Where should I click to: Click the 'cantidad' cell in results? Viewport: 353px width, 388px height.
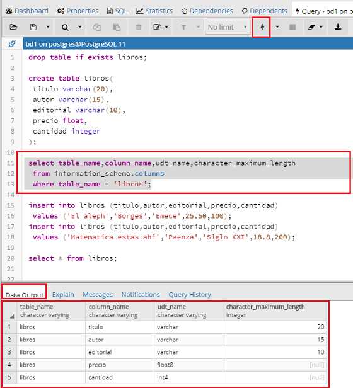pyautogui.click(x=120, y=378)
